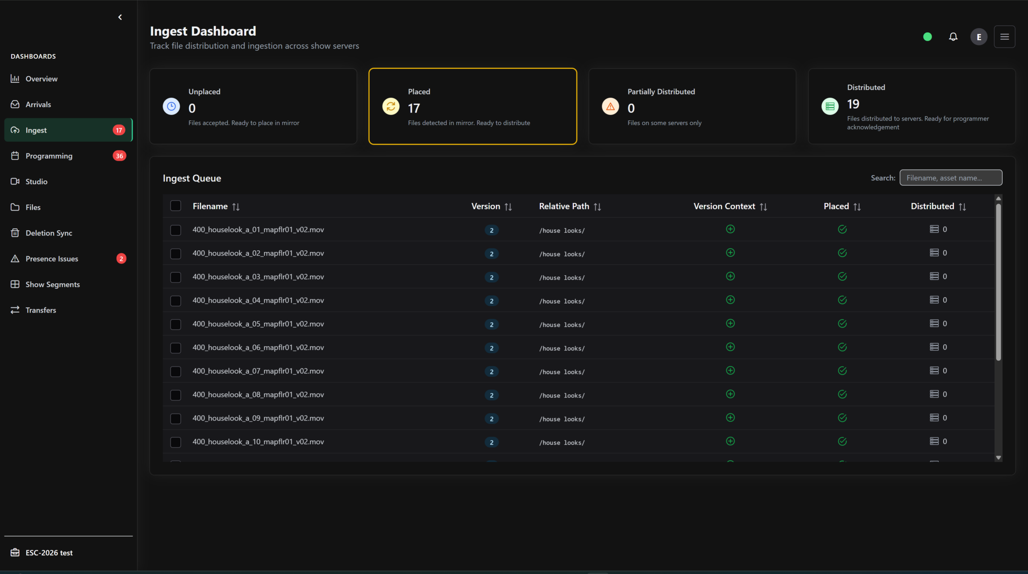Click /house looks/ path for houselook_a_06
The height and width of the screenshot is (574, 1028).
[x=562, y=348]
